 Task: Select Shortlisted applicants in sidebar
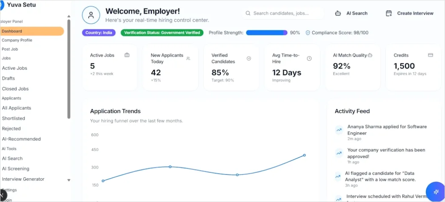click(13, 118)
